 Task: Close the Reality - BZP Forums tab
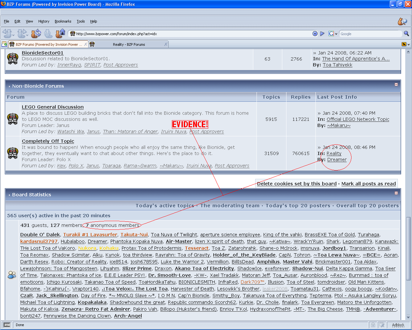tap(166, 44)
